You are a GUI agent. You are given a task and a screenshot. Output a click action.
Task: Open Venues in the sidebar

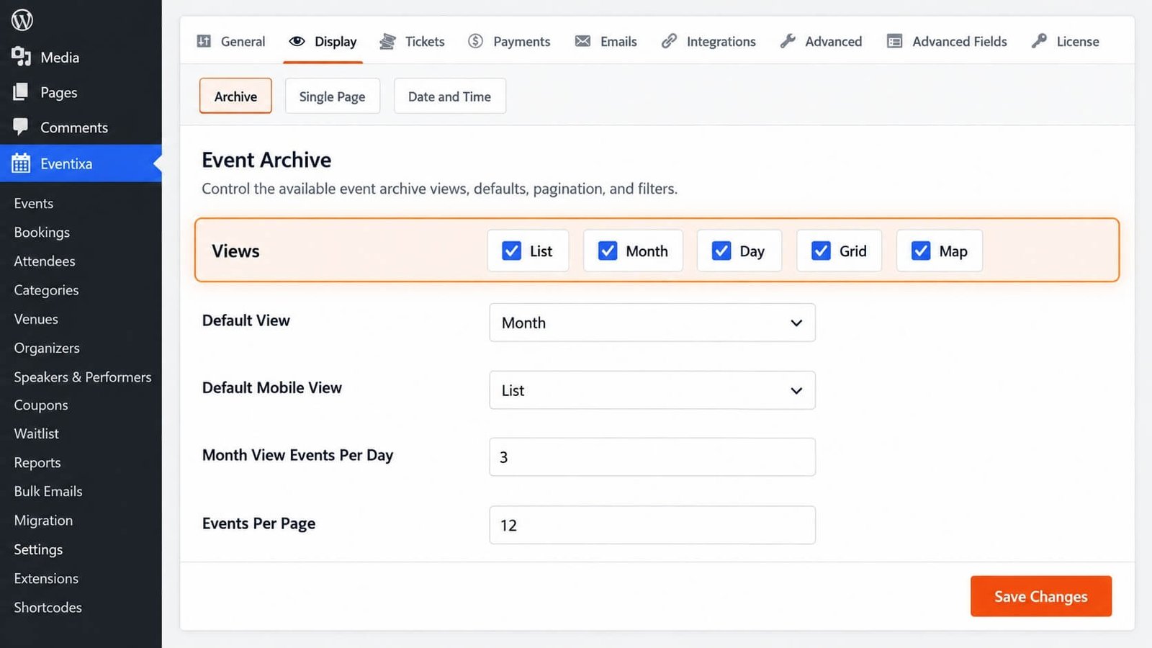pos(36,319)
